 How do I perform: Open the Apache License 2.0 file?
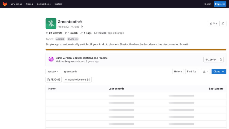coord(77,80)
